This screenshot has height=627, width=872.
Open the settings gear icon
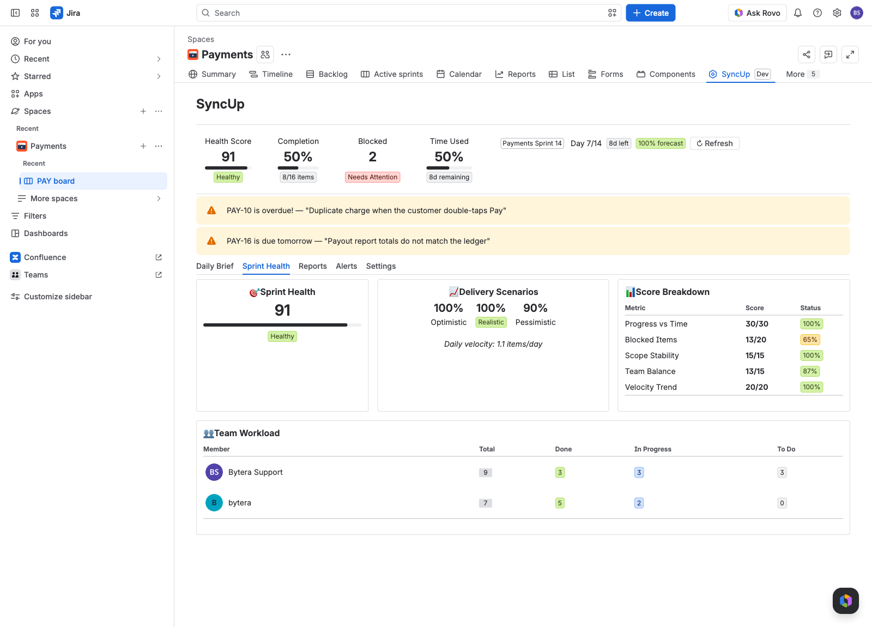pyautogui.click(x=837, y=13)
